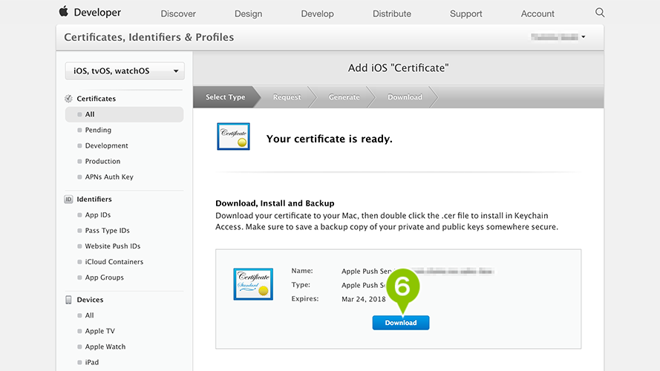Click the Certificates section heading
Viewport: 660px width, 371px height.
96,99
